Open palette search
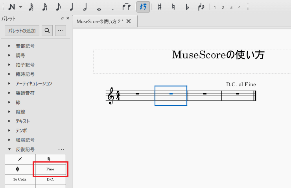Viewport: 291px width, 188px height. pos(47,31)
